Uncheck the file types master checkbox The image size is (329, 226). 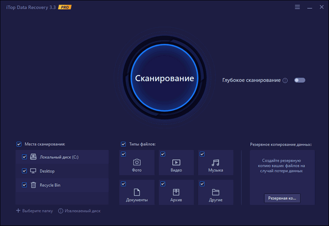(123, 144)
